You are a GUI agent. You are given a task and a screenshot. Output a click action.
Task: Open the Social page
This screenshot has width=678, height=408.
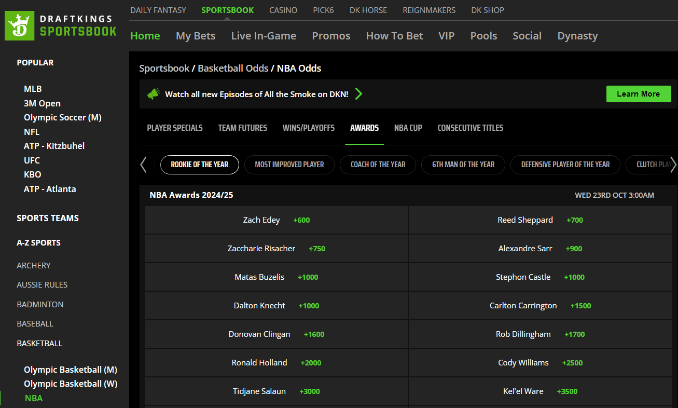tap(527, 36)
